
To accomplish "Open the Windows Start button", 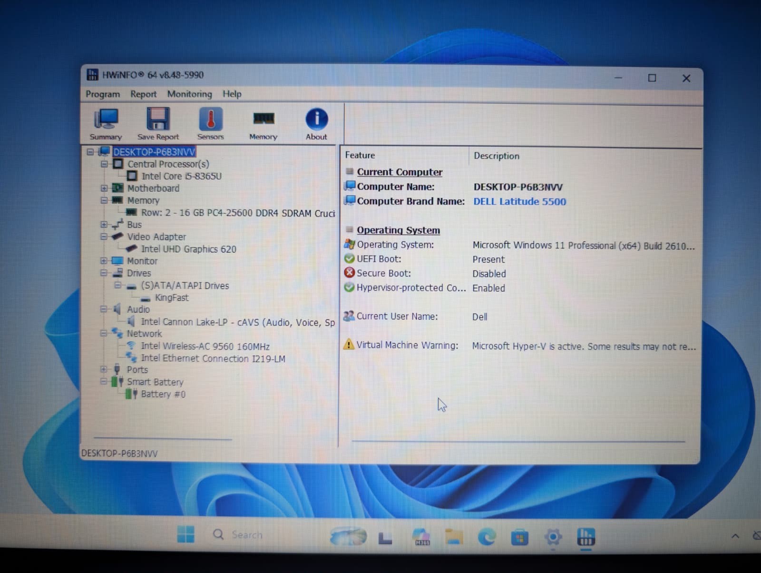I will pos(185,534).
